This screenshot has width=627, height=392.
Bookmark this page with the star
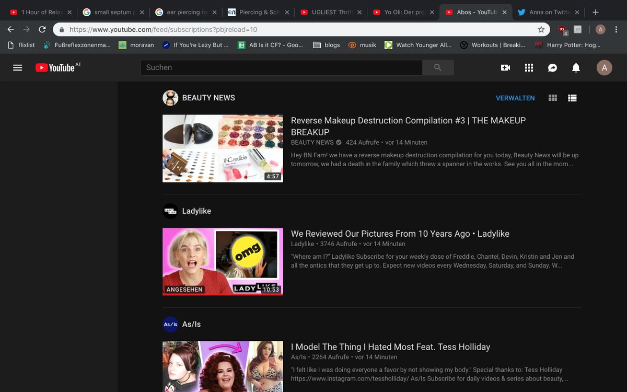541,30
